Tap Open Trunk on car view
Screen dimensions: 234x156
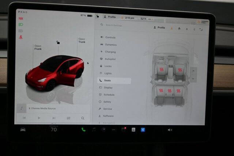[82, 41]
